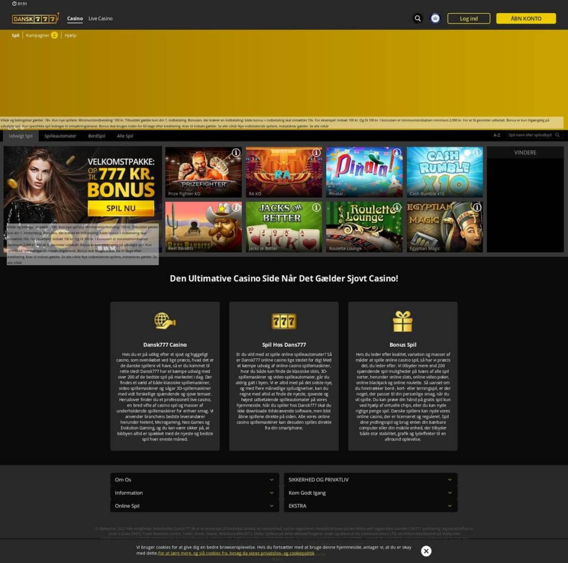Focus the game name search field
This screenshot has width=568, height=563.
[x=534, y=135]
